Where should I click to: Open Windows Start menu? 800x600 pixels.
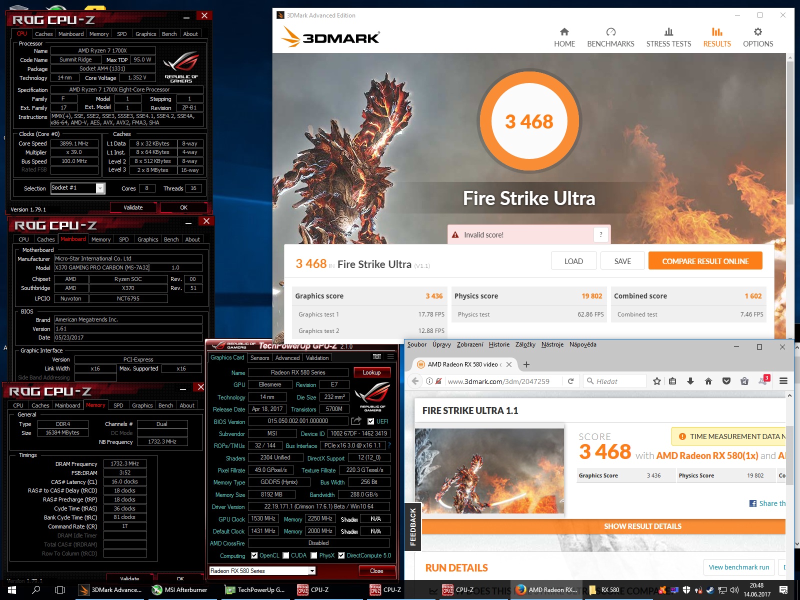[11, 590]
